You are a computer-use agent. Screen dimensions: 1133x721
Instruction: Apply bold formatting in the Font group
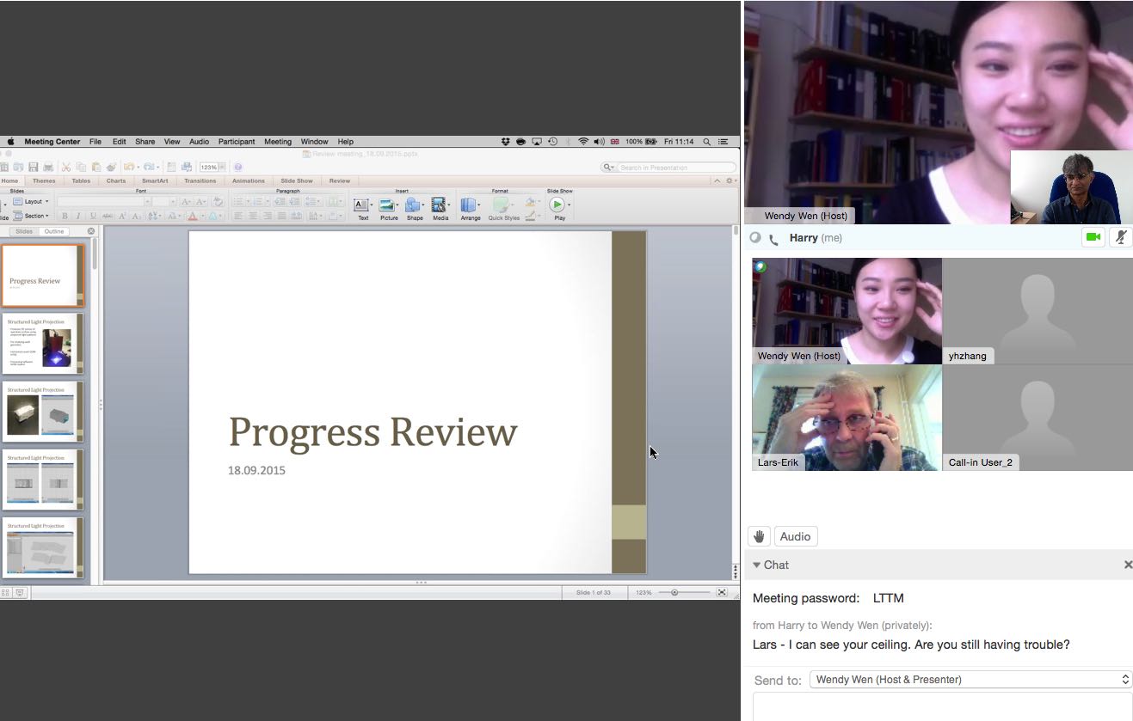(x=65, y=216)
